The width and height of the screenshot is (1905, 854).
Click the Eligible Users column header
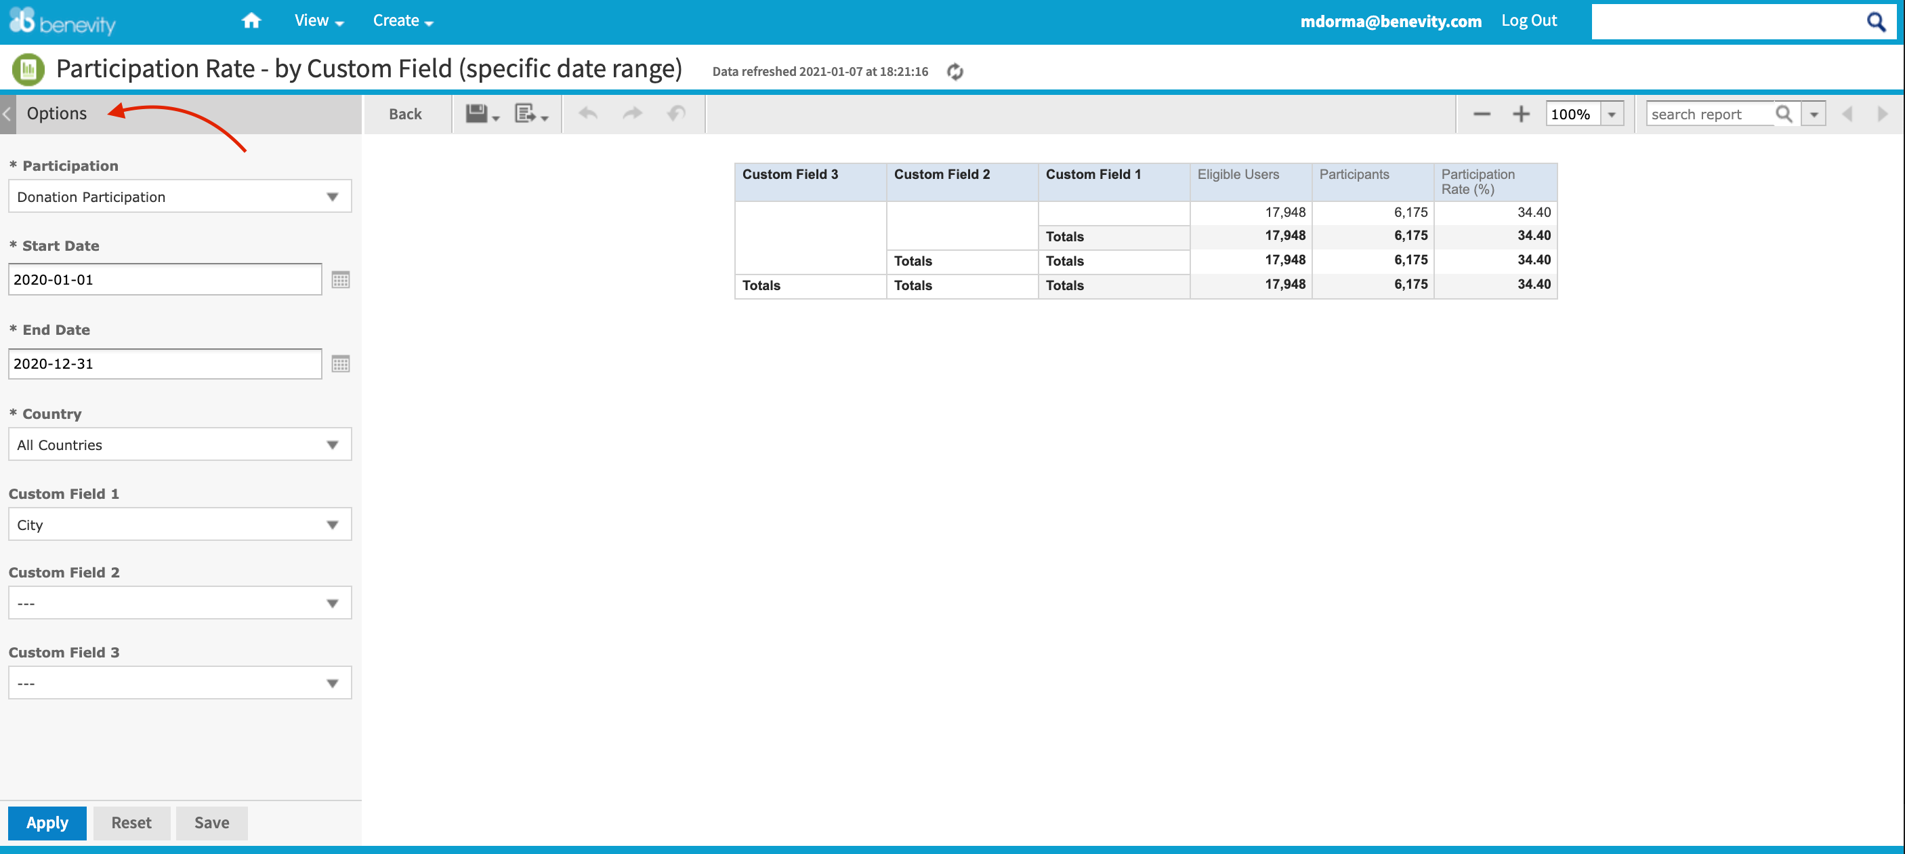coord(1251,182)
